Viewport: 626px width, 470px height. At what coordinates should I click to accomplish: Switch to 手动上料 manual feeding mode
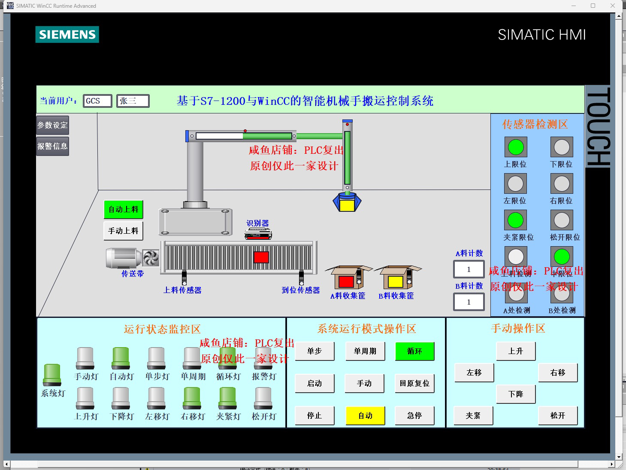coord(123,231)
